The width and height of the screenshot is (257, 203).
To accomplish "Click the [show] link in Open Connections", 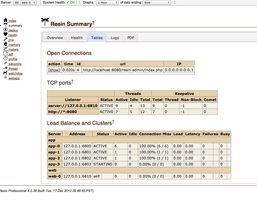I will [54, 70].
